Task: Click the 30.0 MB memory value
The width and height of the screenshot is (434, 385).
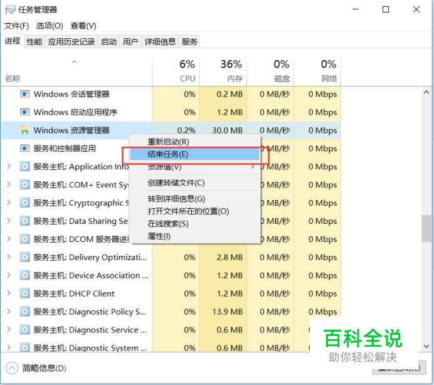Action: (x=228, y=130)
